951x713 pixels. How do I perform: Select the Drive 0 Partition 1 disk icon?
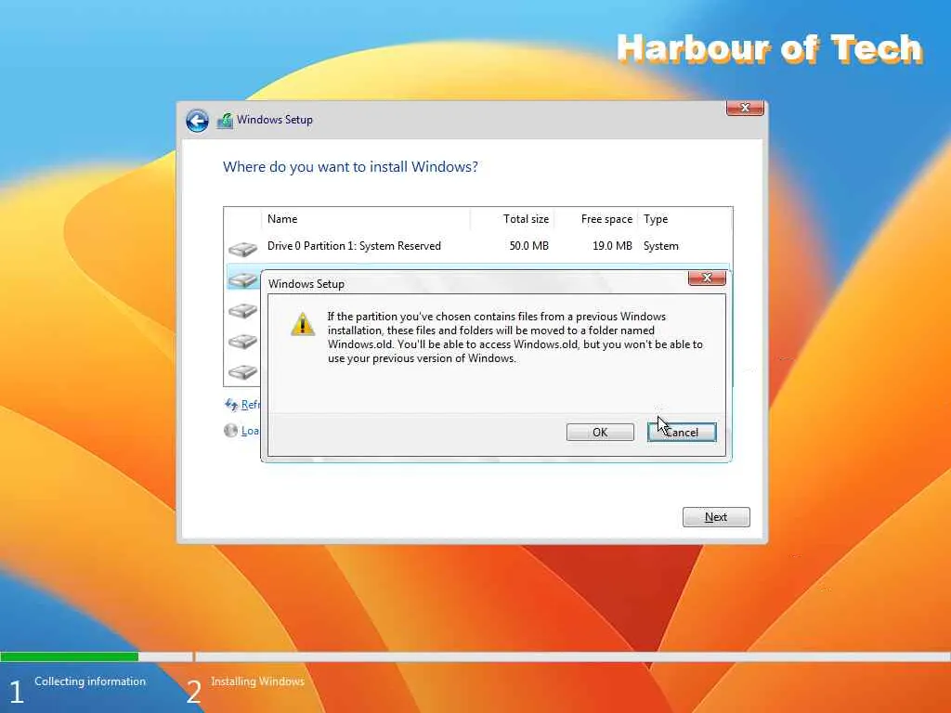click(x=242, y=249)
